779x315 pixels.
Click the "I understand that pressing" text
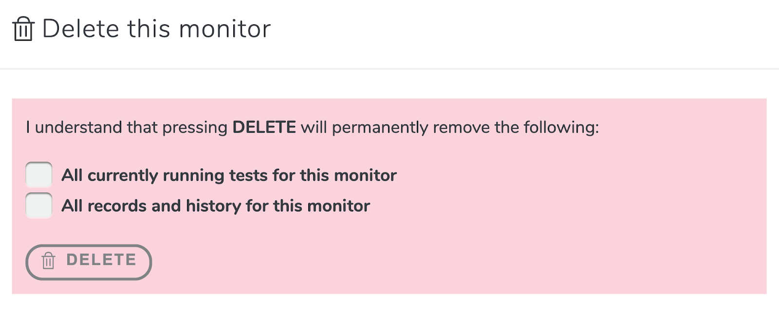click(127, 127)
